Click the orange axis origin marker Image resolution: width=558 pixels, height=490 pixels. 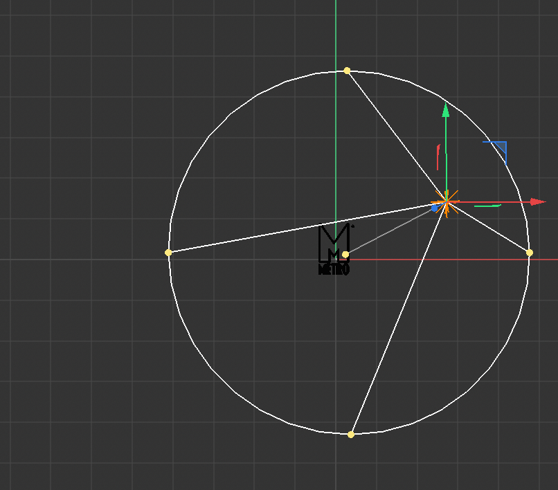(447, 202)
